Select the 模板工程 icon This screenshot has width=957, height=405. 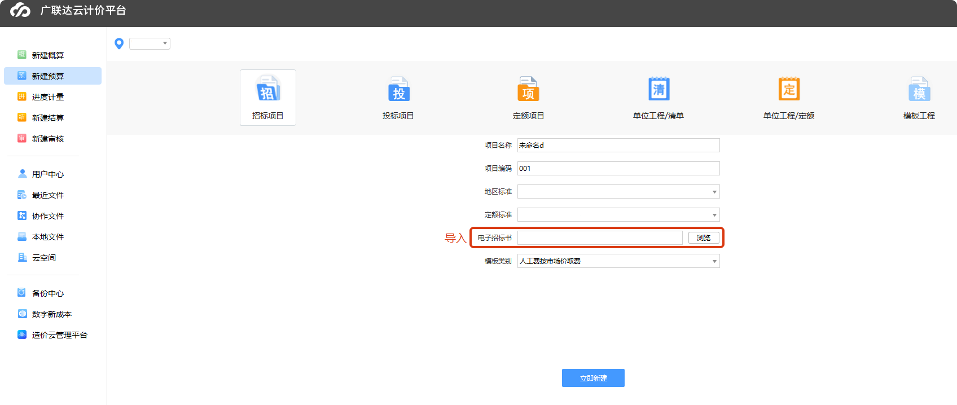pyautogui.click(x=919, y=89)
